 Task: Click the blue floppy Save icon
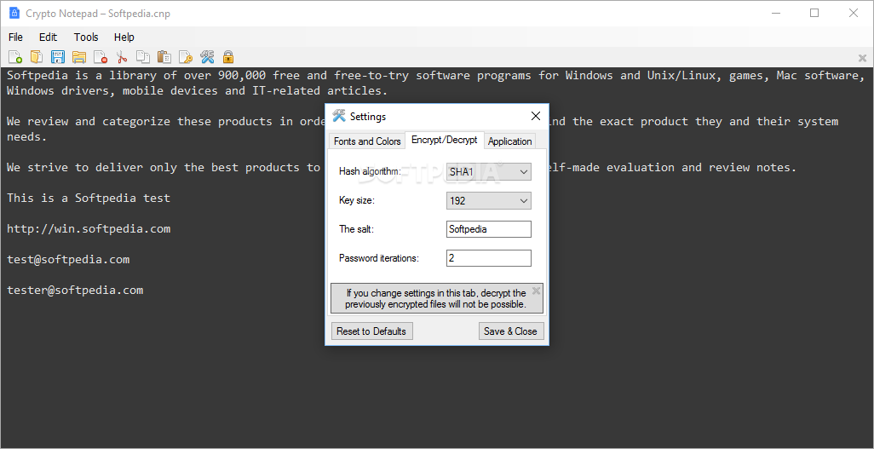pyautogui.click(x=57, y=57)
